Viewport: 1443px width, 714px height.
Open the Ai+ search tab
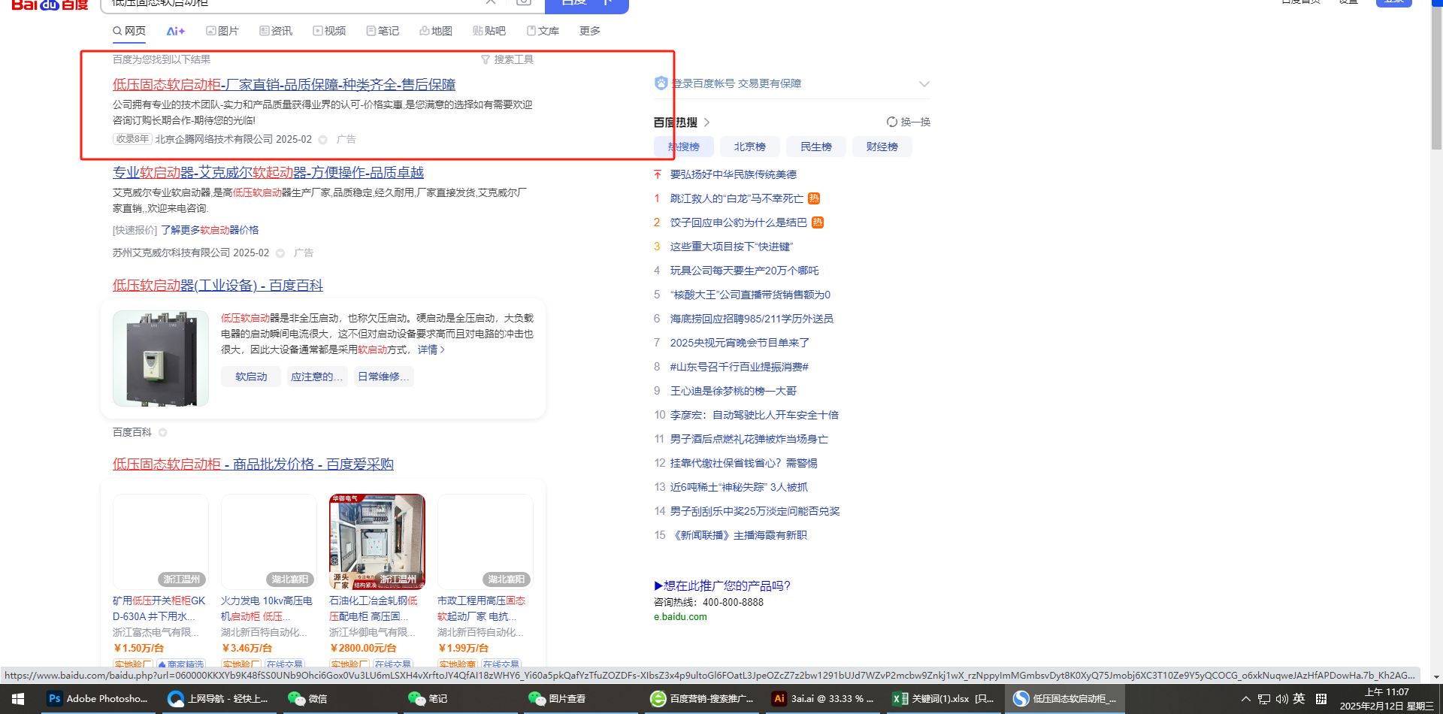click(x=176, y=31)
